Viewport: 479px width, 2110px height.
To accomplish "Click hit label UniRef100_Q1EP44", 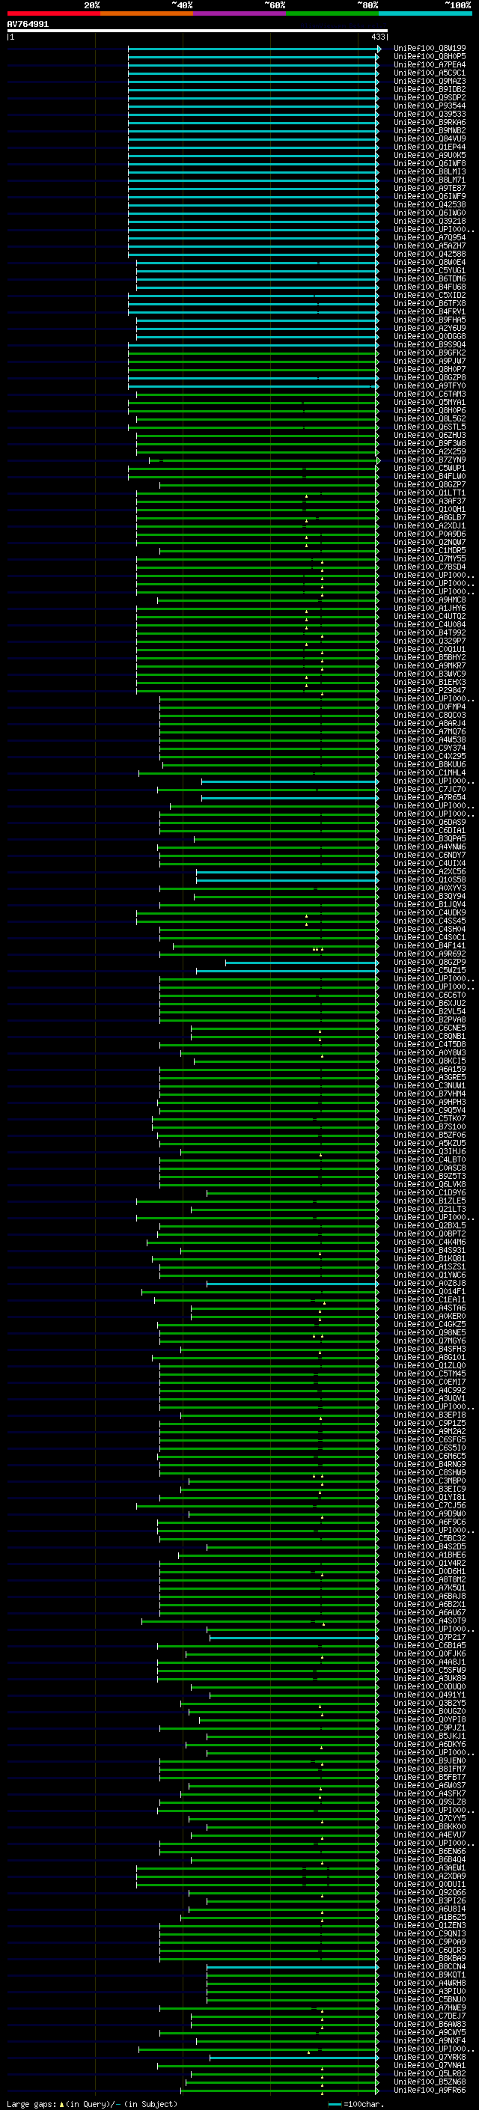I will (x=430, y=147).
